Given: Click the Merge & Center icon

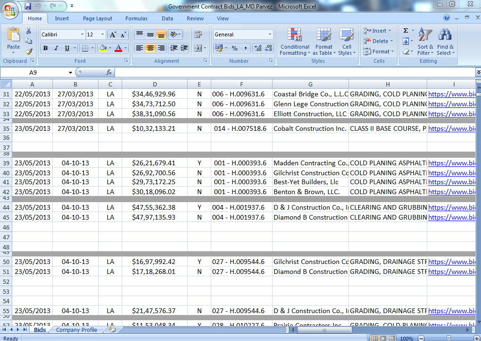Looking at the screenshot, I should (198, 48).
